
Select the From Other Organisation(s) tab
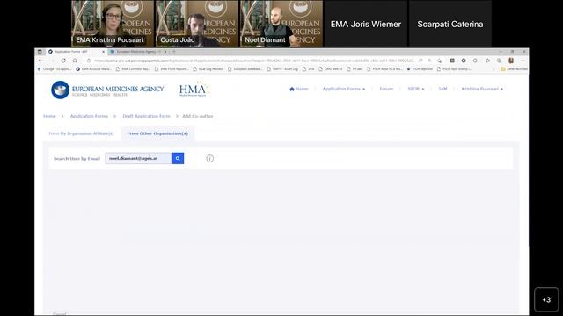pyautogui.click(x=157, y=133)
